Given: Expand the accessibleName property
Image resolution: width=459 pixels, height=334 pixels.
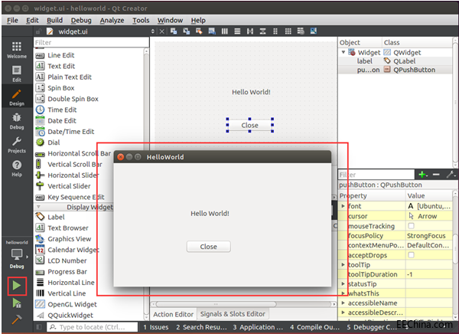Looking at the screenshot, I should point(343,303).
